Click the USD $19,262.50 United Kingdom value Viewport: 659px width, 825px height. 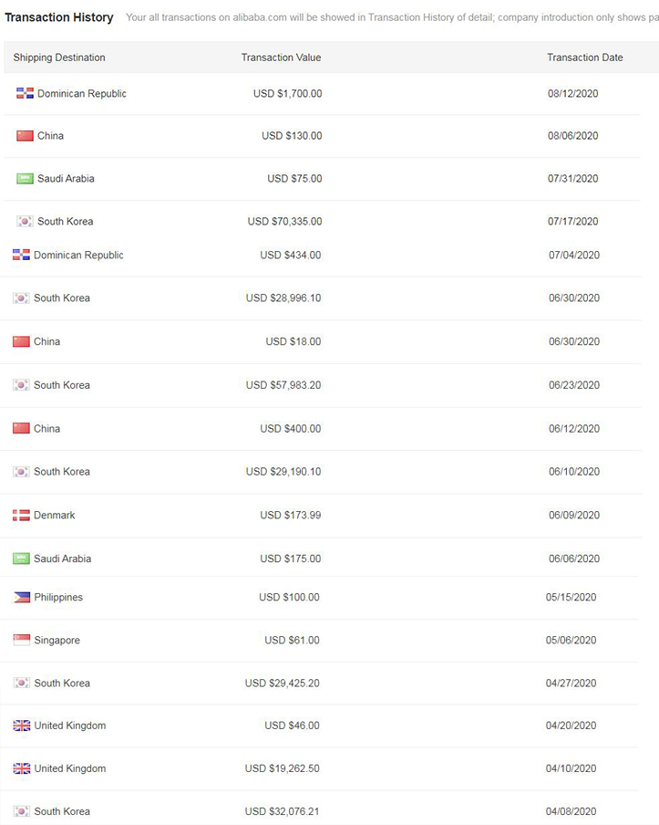coord(283,768)
